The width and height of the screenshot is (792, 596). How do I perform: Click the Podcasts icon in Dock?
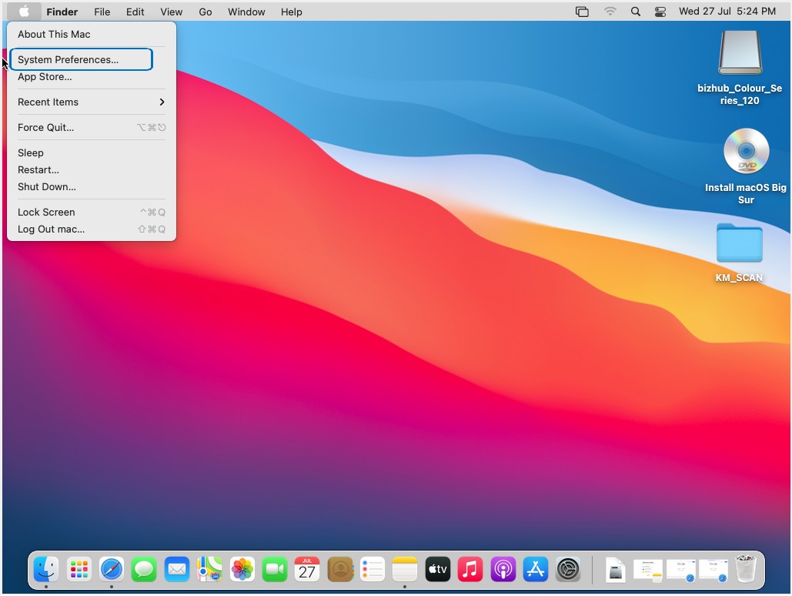pyautogui.click(x=503, y=570)
